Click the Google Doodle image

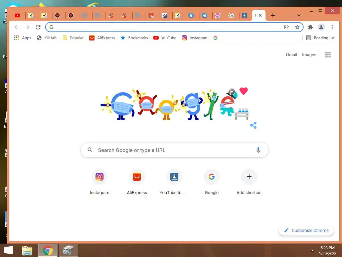pyautogui.click(x=174, y=104)
